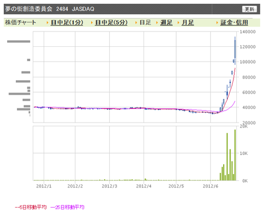
Task: Open the 証金・信用 margin data link
Action: point(234,22)
